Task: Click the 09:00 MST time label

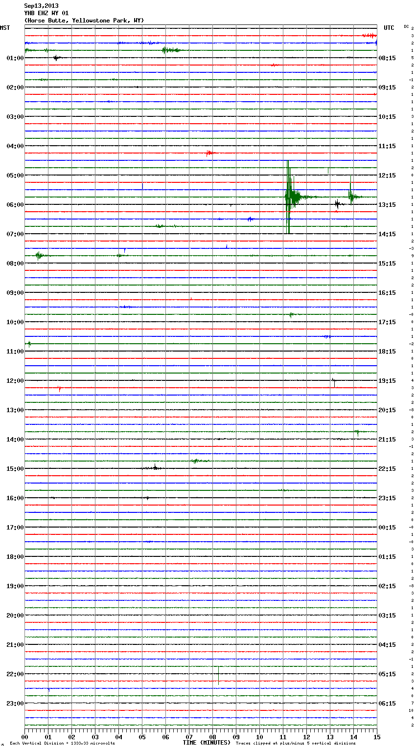Action: (15, 293)
